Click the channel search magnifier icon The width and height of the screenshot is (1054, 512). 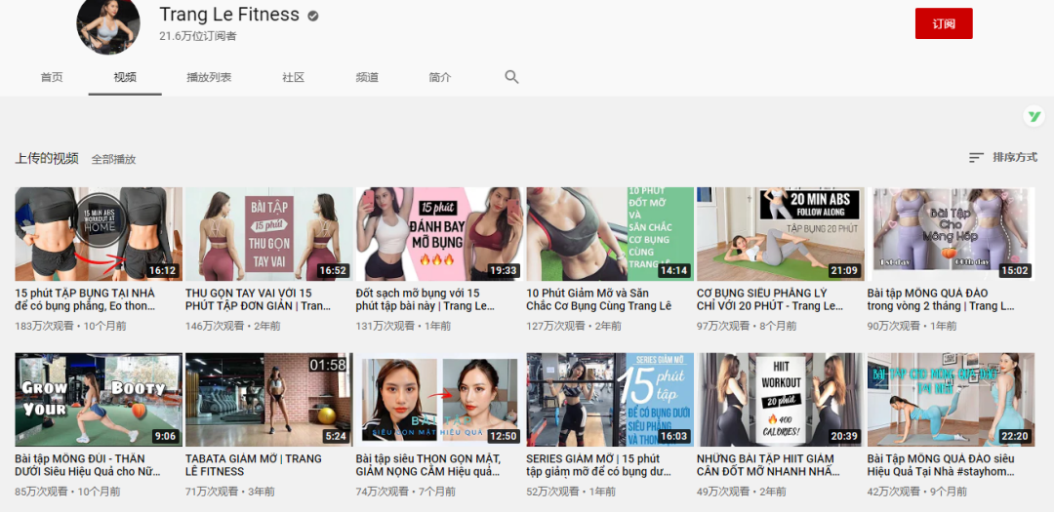click(x=511, y=77)
